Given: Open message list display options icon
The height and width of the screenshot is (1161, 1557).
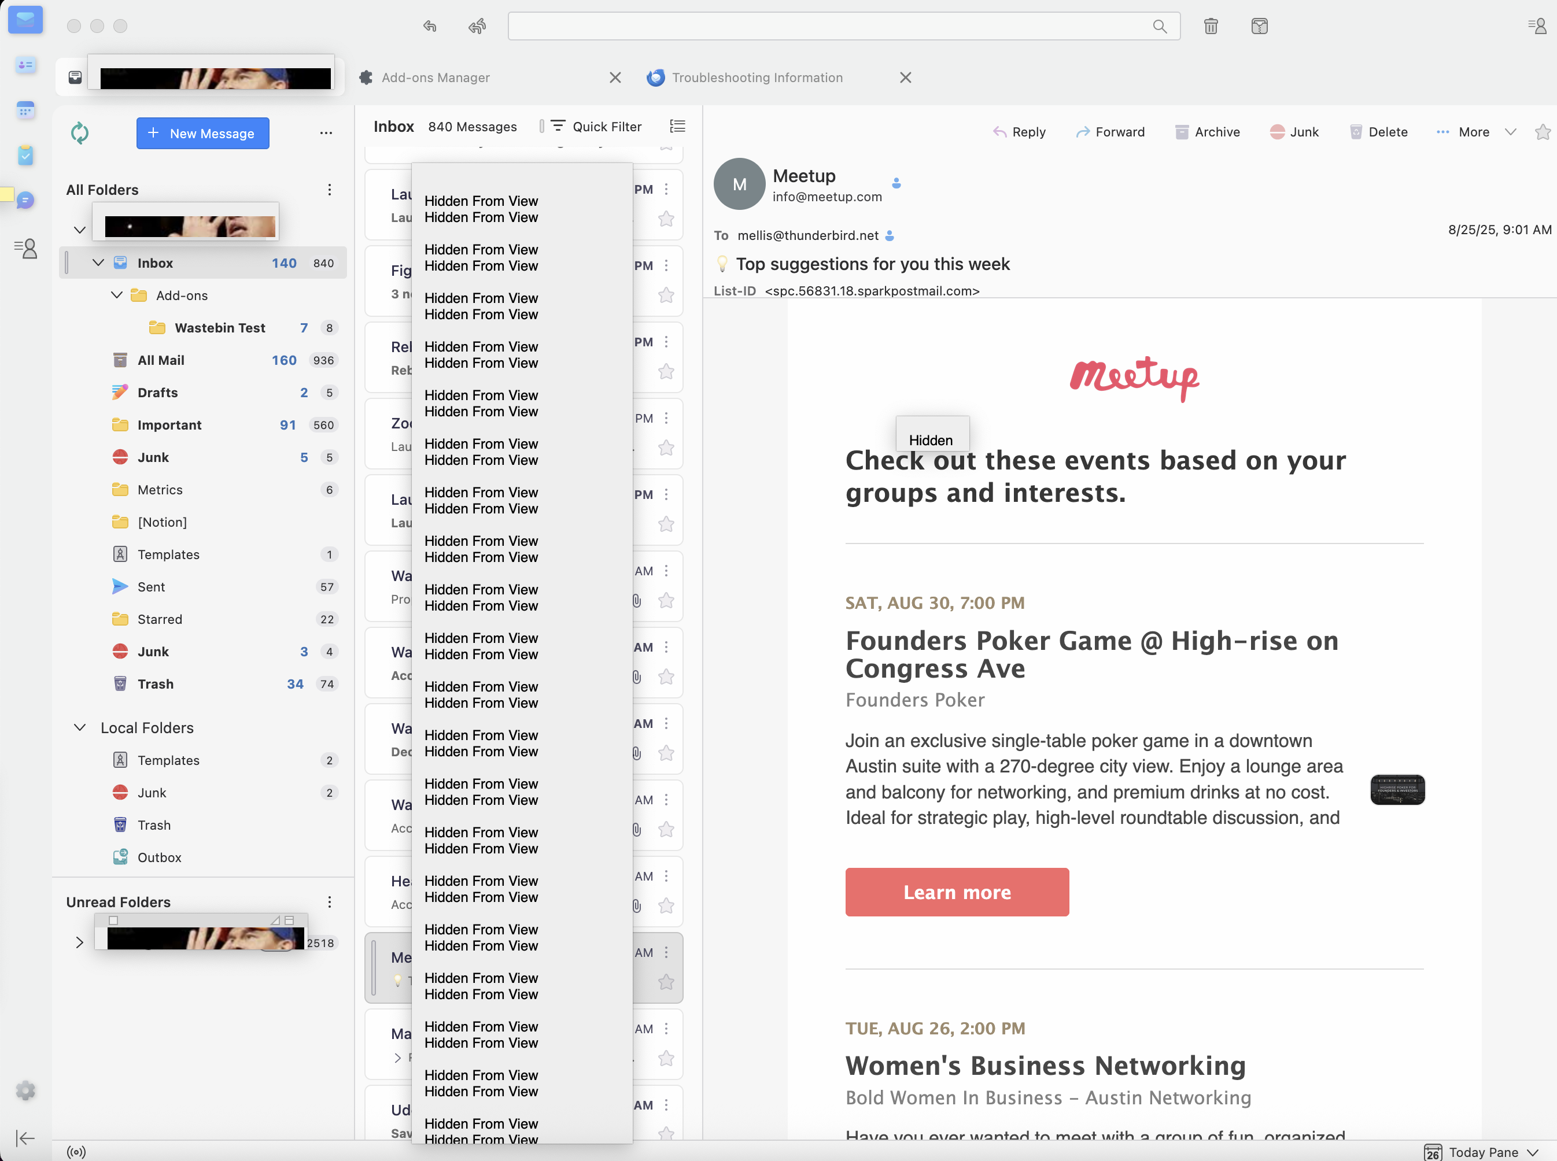Looking at the screenshot, I should coord(677,127).
